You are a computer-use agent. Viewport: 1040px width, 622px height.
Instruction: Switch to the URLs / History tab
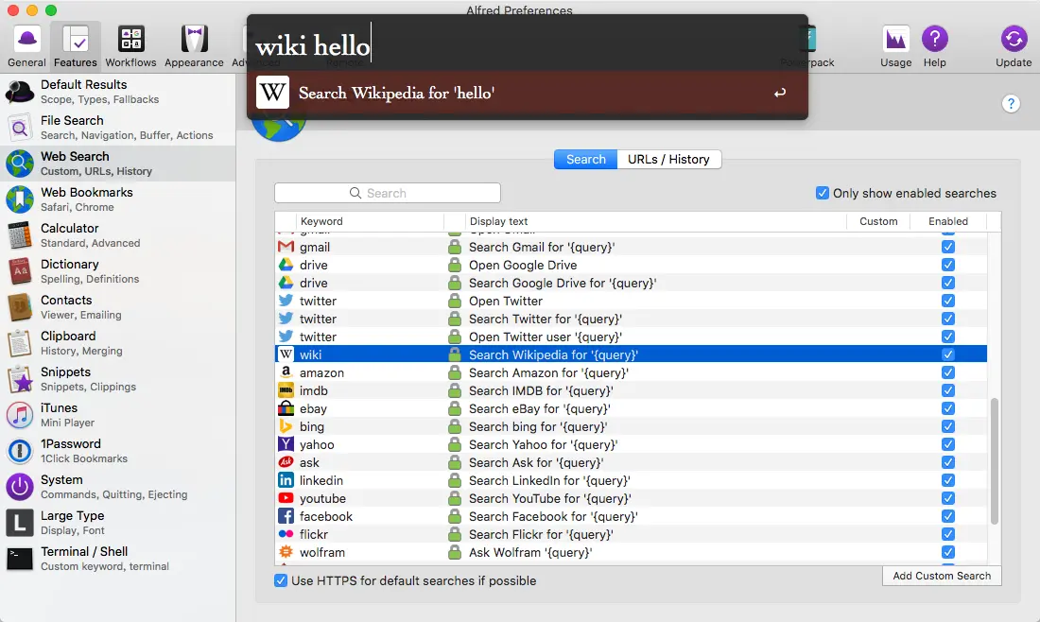[x=668, y=159]
